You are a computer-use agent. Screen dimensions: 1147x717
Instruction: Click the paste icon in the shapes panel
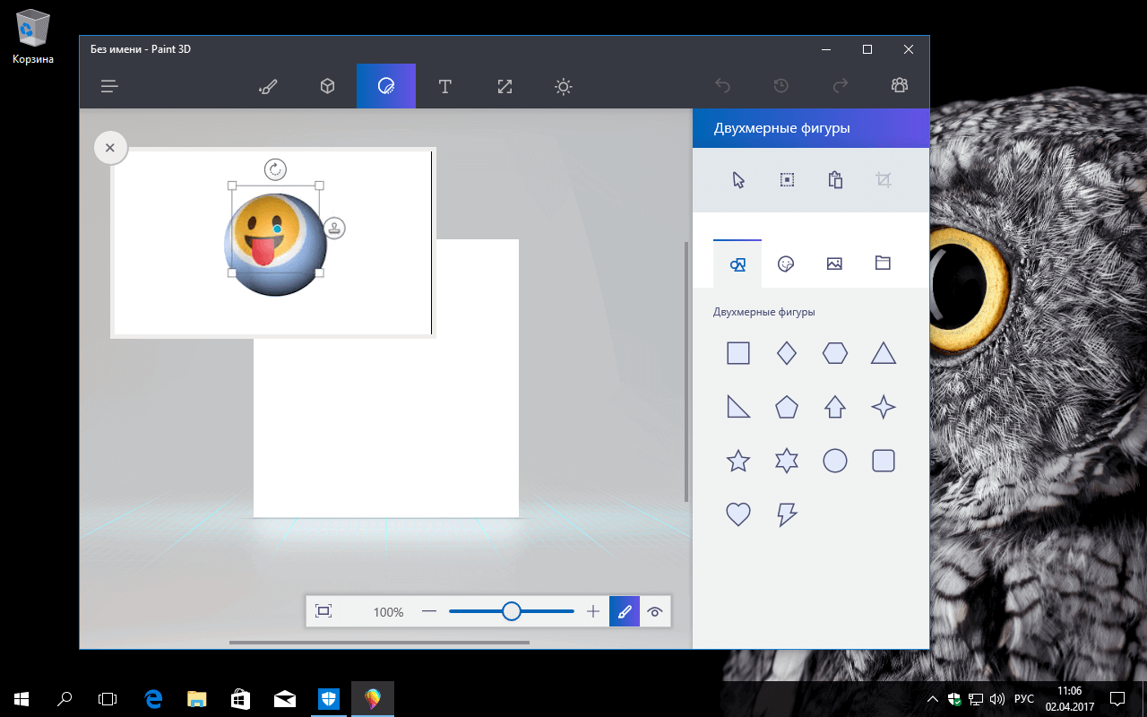pyautogui.click(x=834, y=179)
